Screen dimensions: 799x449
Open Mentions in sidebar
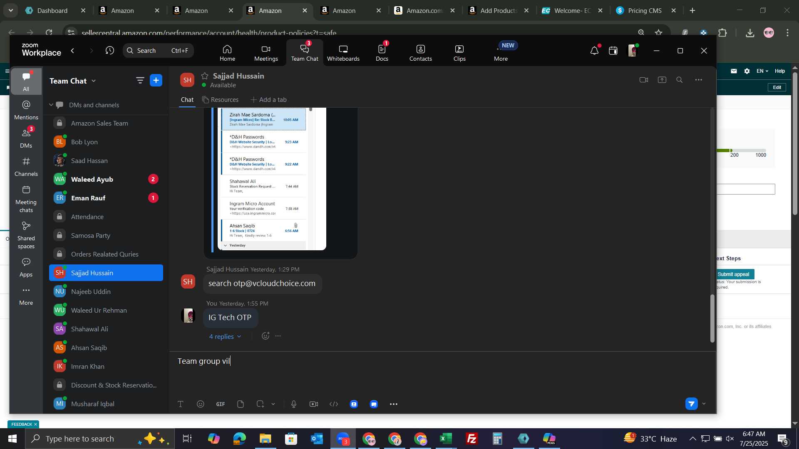pyautogui.click(x=26, y=110)
